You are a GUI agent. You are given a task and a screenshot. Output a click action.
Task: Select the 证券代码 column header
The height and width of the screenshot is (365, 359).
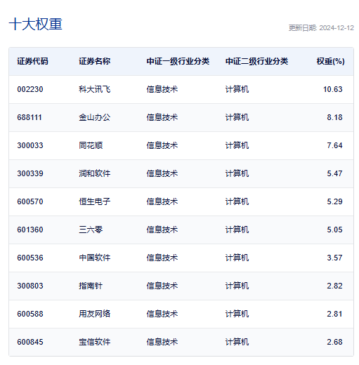pyautogui.click(x=32, y=61)
